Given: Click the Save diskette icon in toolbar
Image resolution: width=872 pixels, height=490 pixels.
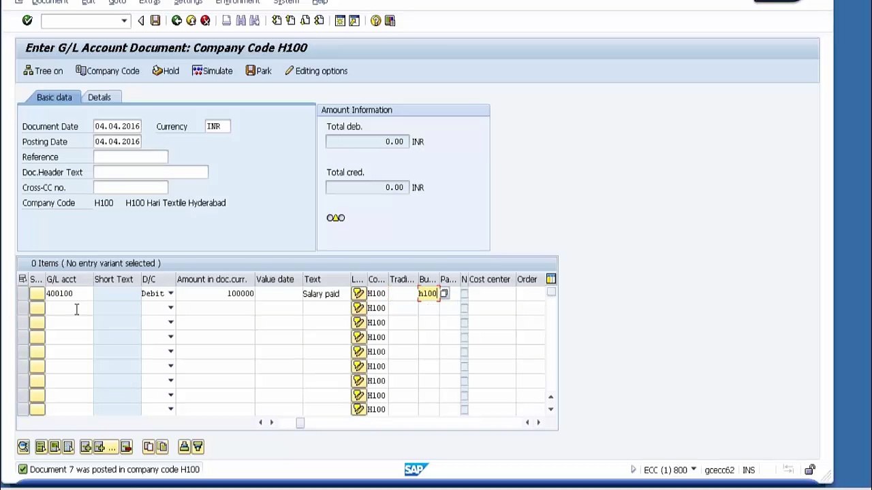Looking at the screenshot, I should (155, 20).
